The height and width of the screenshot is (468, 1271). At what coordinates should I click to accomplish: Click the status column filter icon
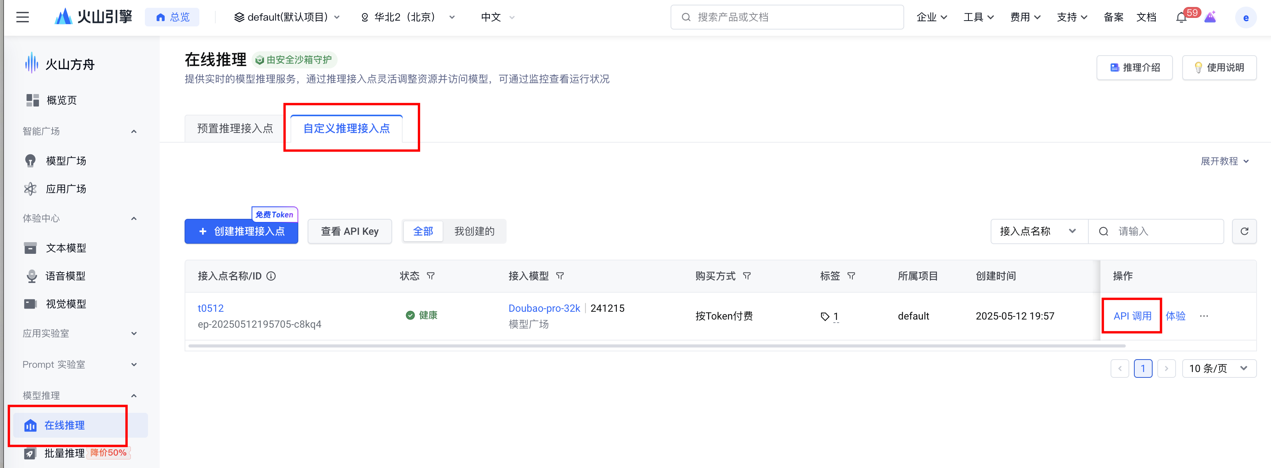pos(430,276)
